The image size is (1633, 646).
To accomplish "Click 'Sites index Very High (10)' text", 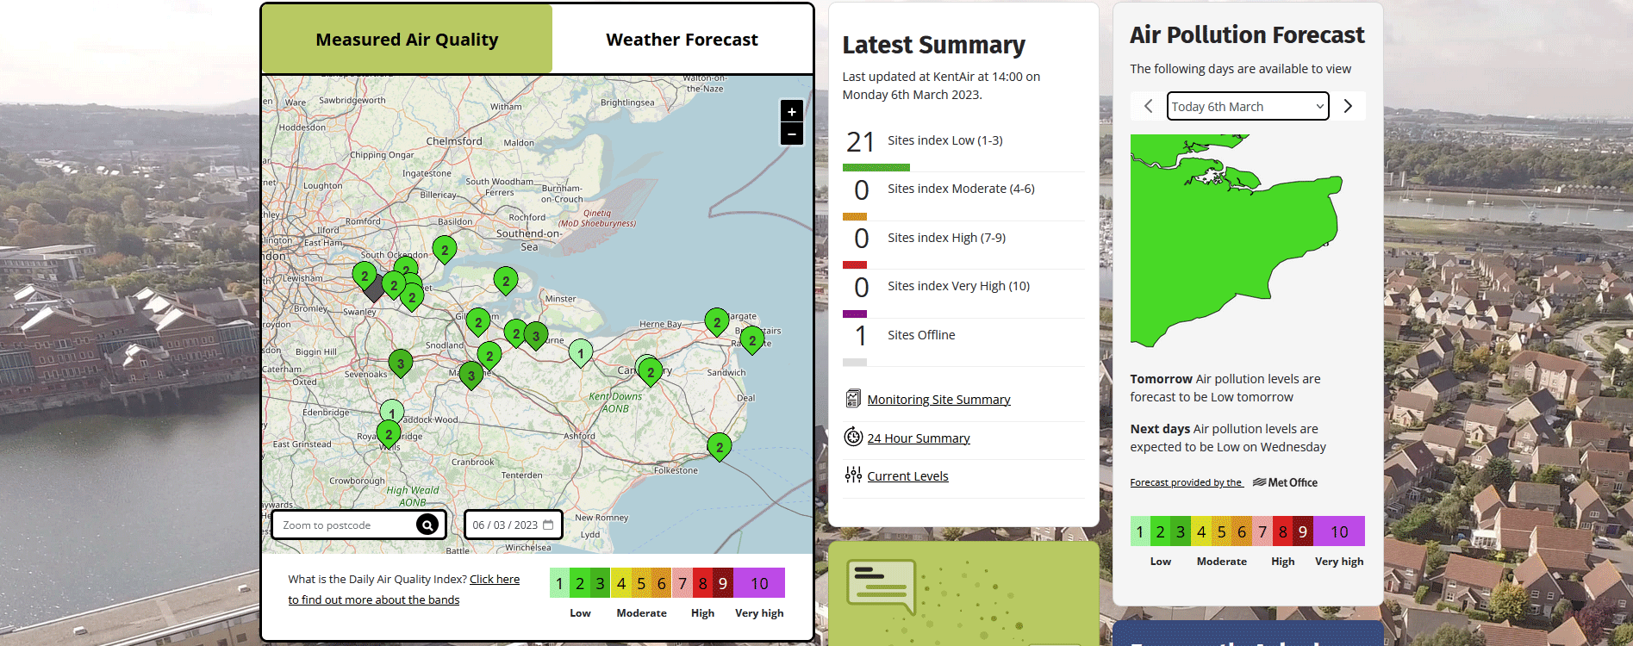I will (x=958, y=286).
